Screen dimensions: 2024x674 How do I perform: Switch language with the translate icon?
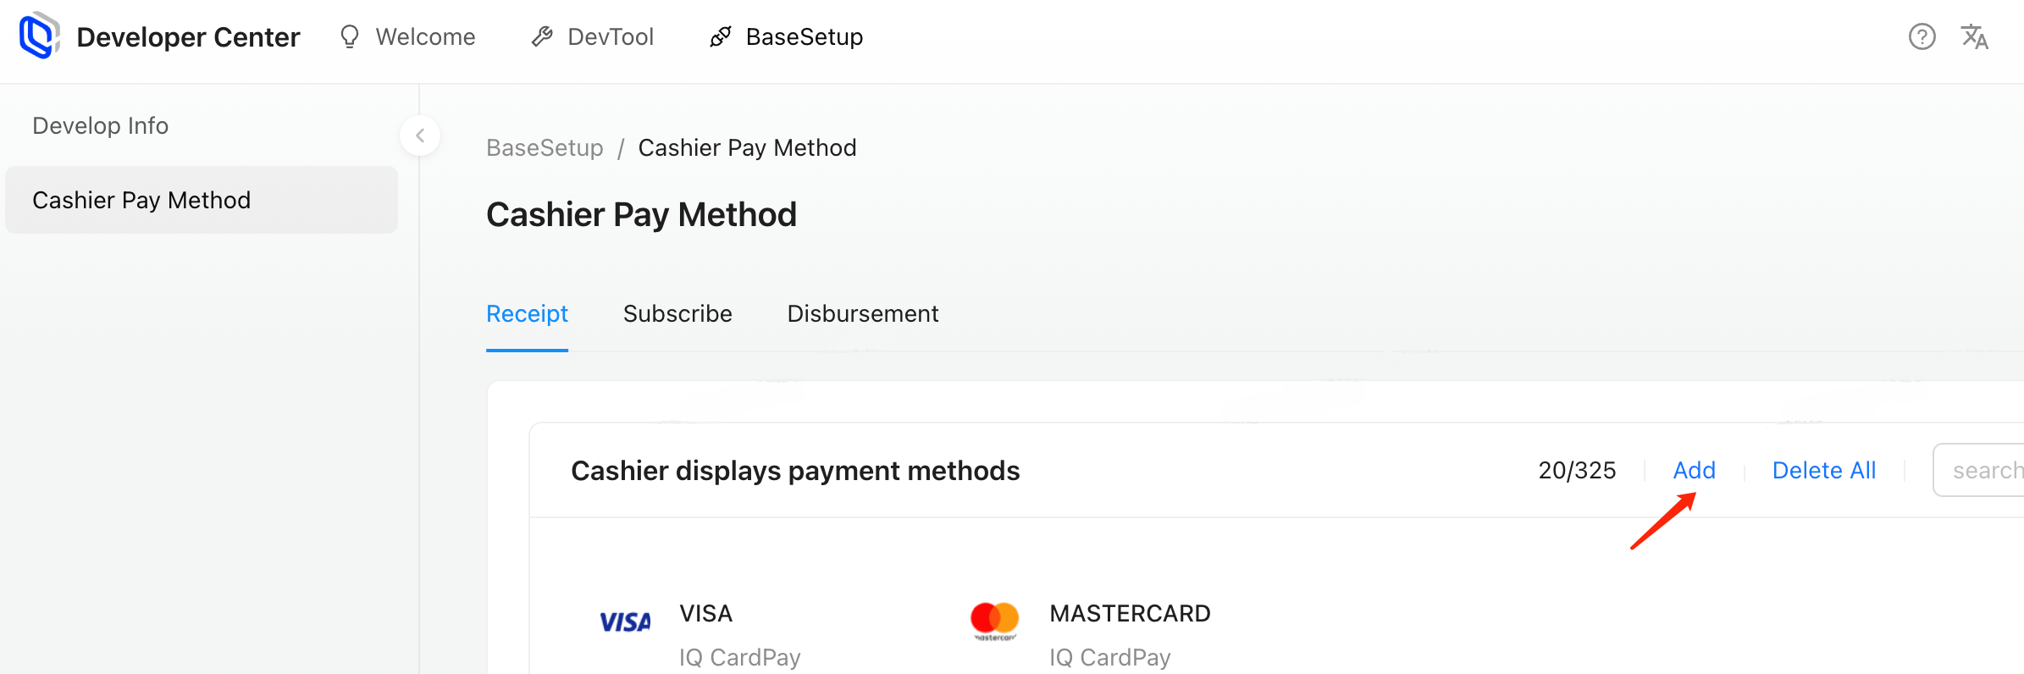1975,36
